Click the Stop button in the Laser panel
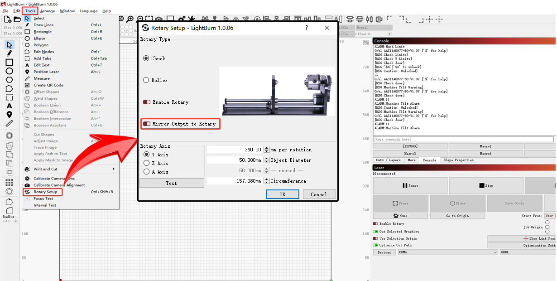This screenshot has height=281, width=557. pos(486,186)
